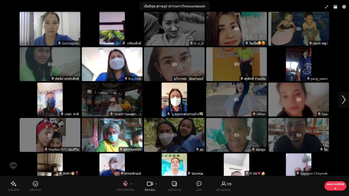Open the chat bubble icon
The width and height of the screenshot is (349, 196).
tap(199, 184)
